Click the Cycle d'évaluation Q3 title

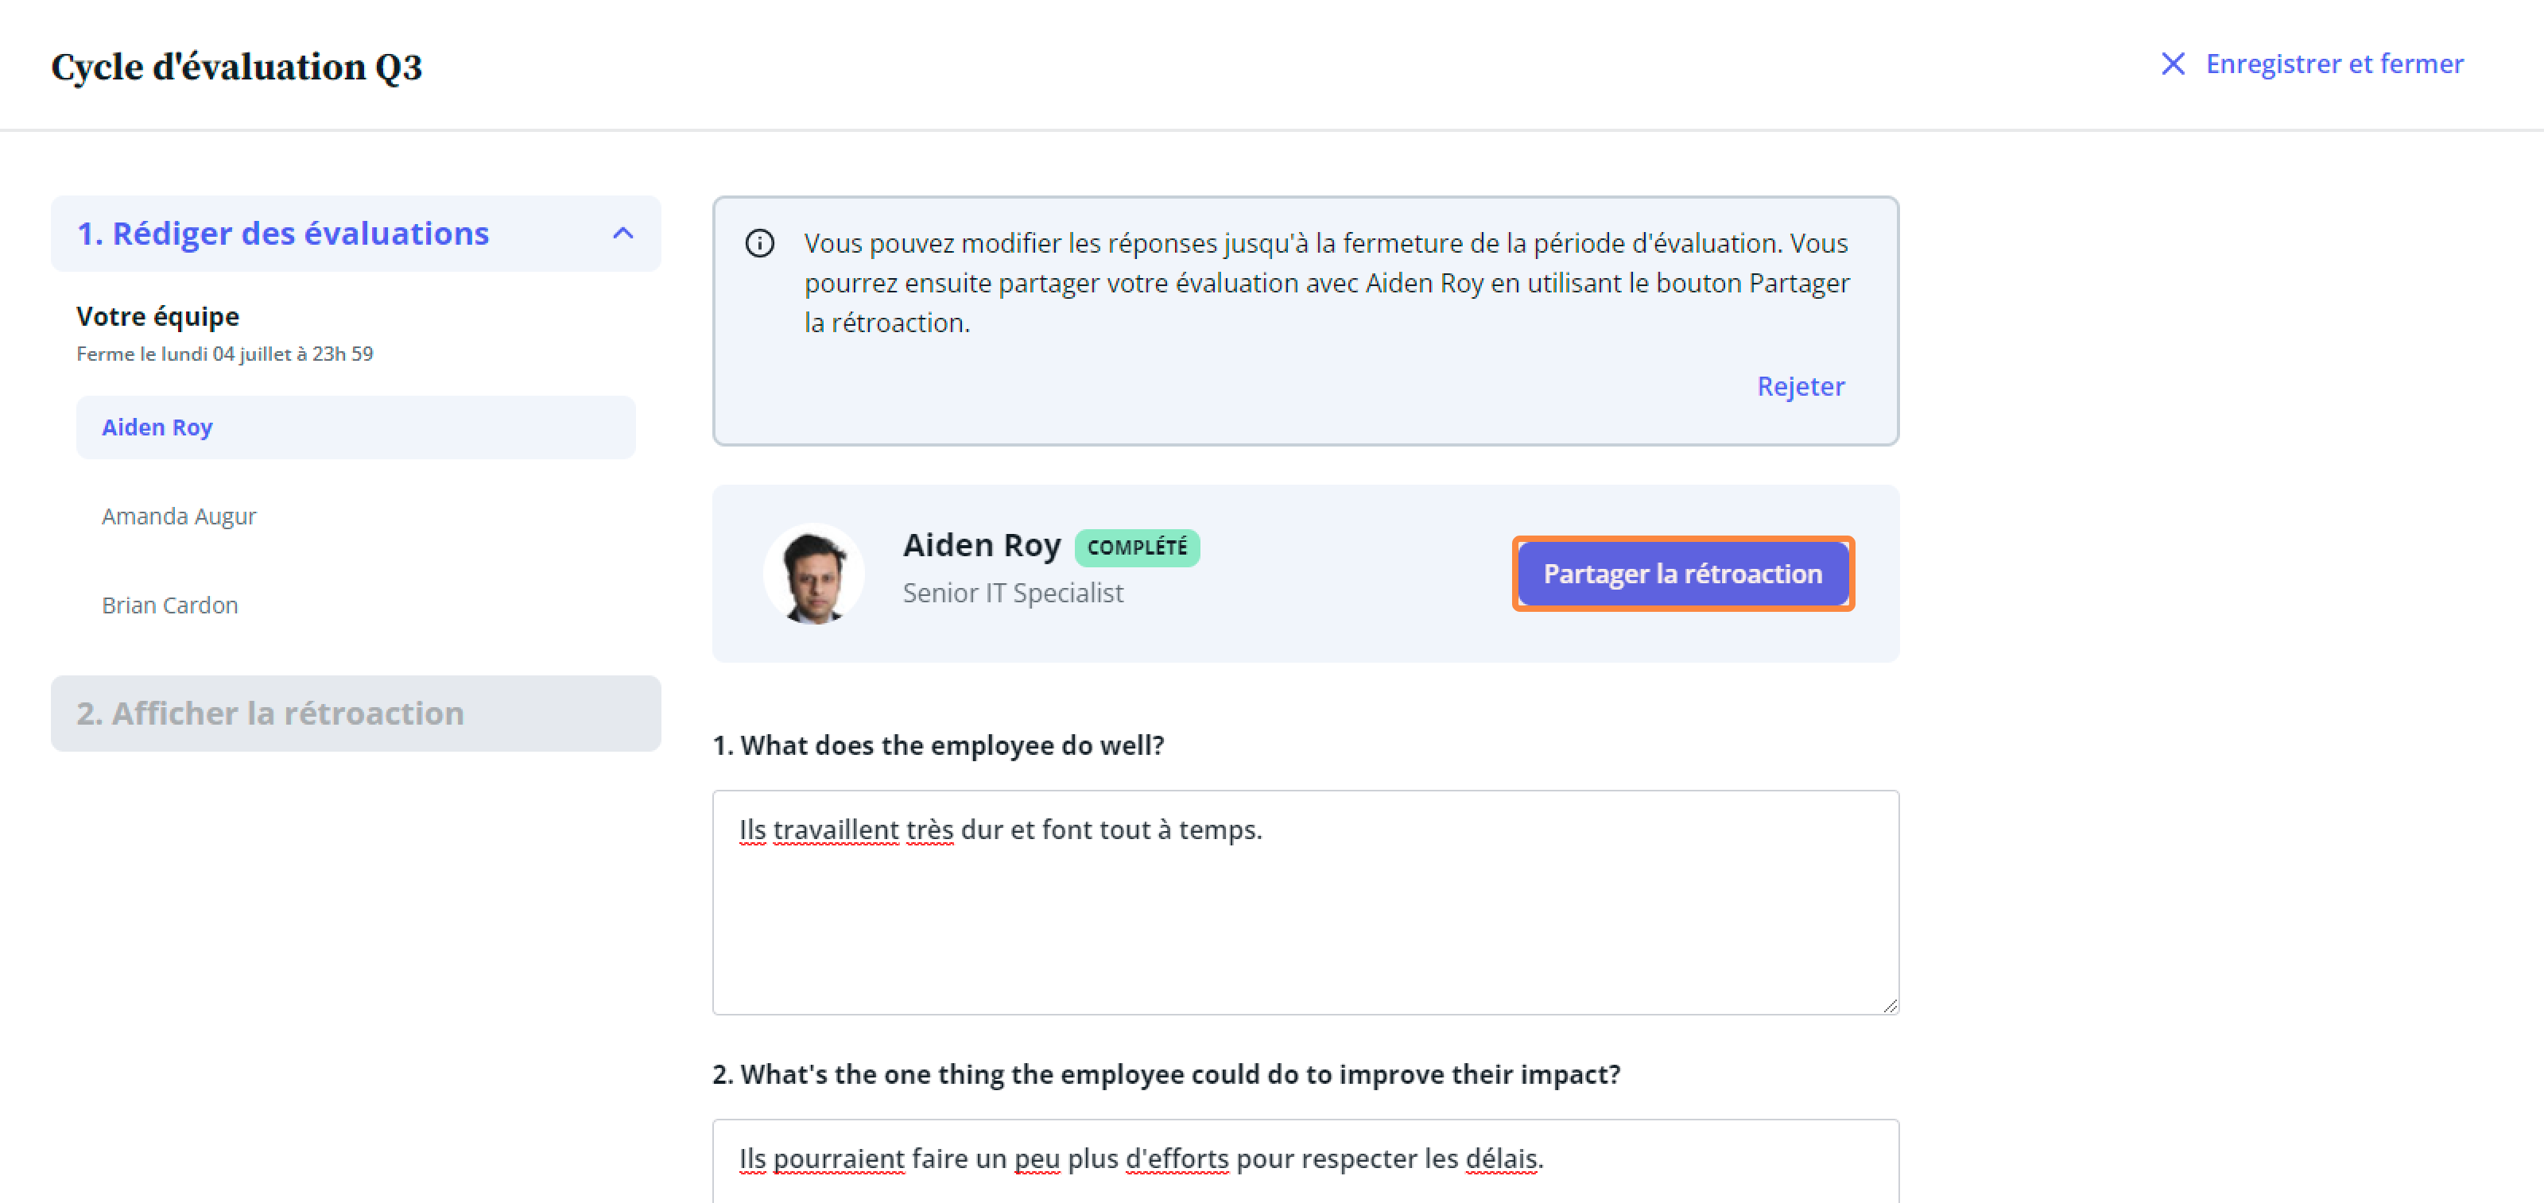tap(237, 67)
